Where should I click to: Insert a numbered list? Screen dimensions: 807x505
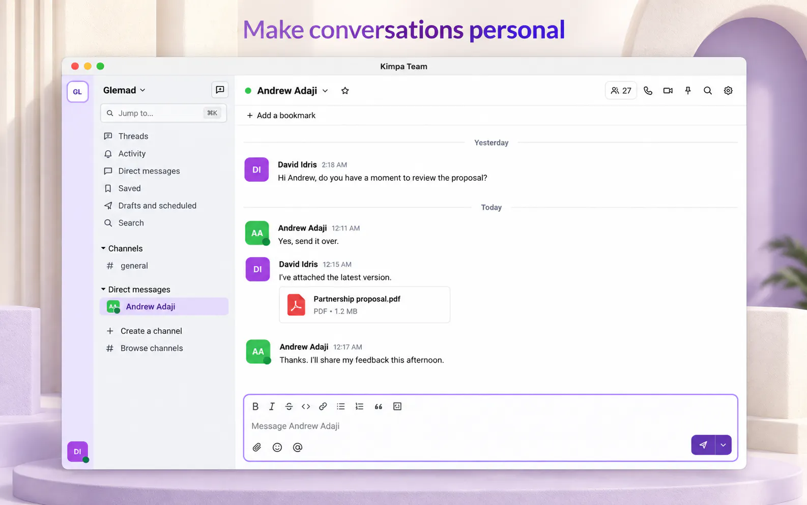point(359,406)
